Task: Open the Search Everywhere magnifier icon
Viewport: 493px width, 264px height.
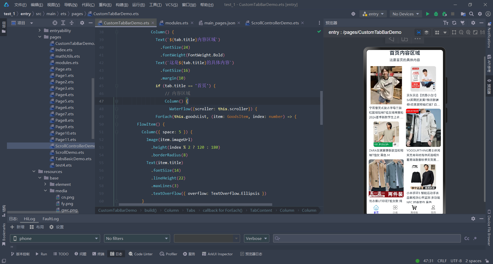Action: click(471, 14)
